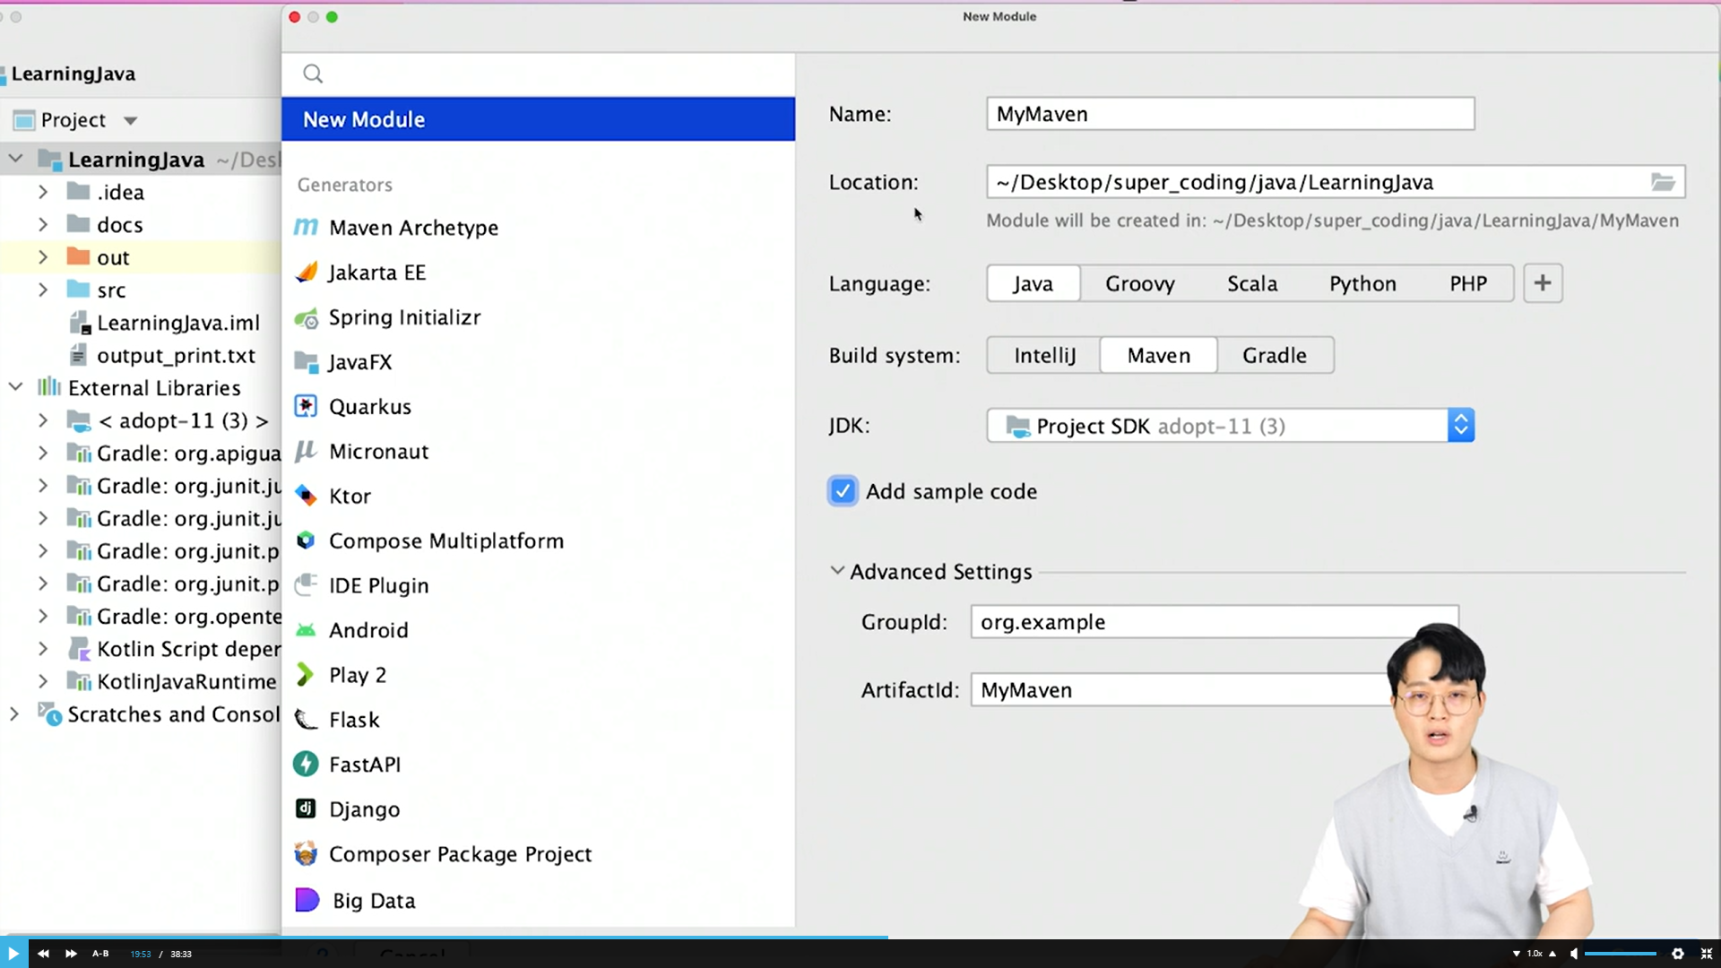
Task: Pick the Composer Package Project icon
Action: tap(306, 853)
